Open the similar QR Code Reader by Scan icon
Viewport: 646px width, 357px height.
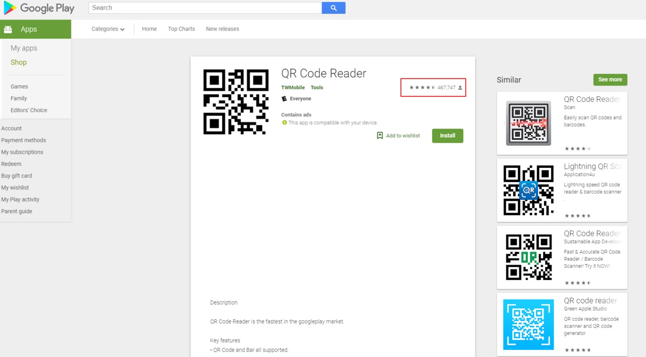point(528,123)
